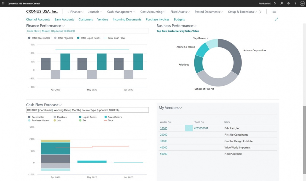Click Relecloud donut segment
306x181 pixels.
pyautogui.click(x=198, y=64)
